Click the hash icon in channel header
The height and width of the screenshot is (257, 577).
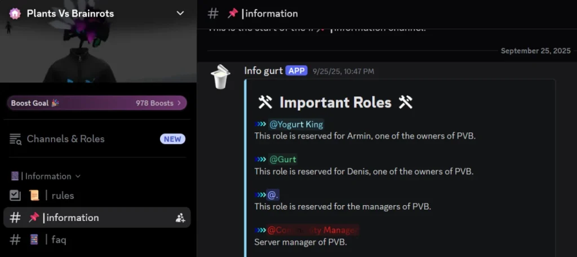pyautogui.click(x=213, y=14)
